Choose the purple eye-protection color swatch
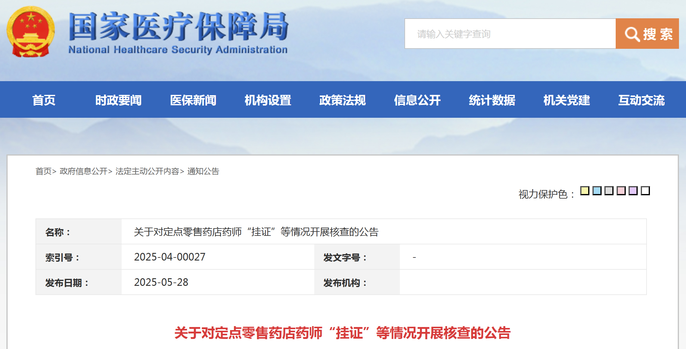 (x=633, y=191)
